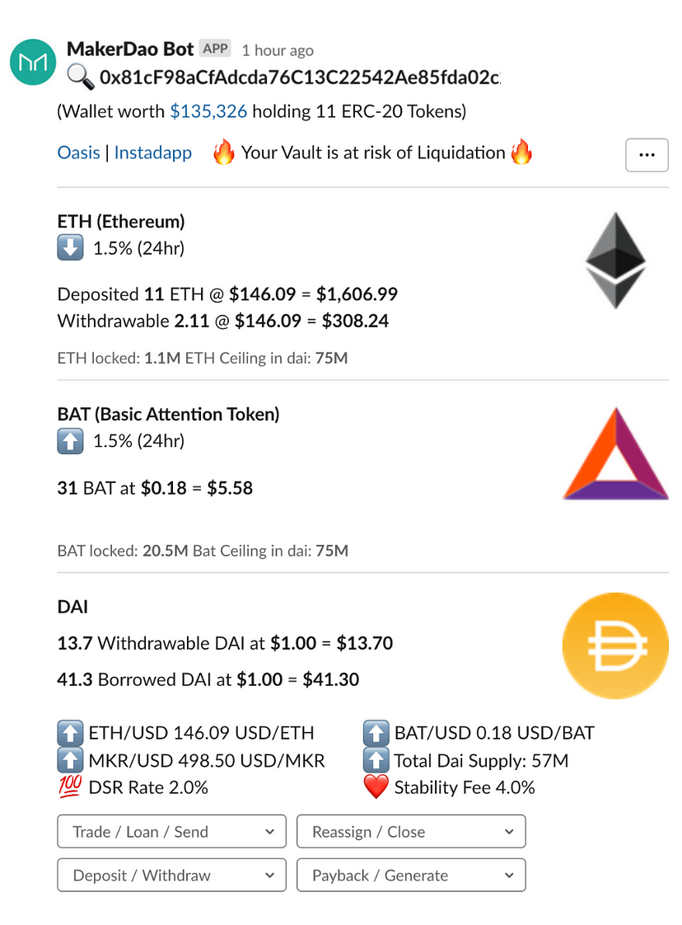
Task: Click the 100 emoji beside DSR Rate
Action: tap(70, 787)
